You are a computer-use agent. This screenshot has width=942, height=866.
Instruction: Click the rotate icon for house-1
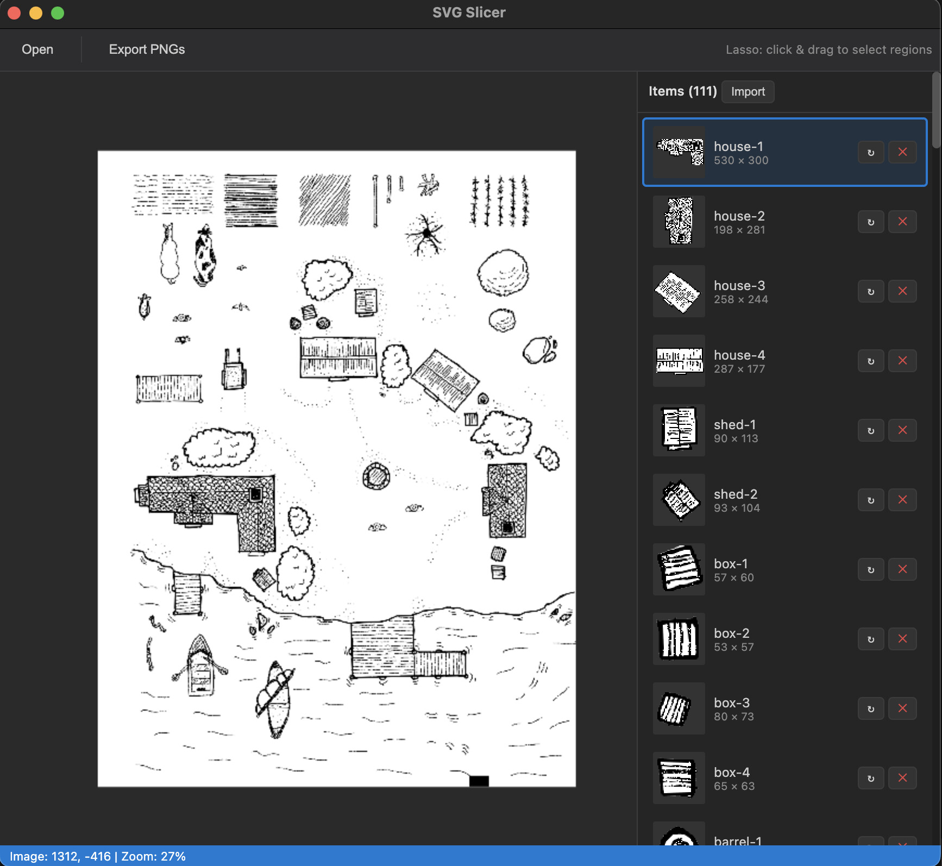[870, 153]
